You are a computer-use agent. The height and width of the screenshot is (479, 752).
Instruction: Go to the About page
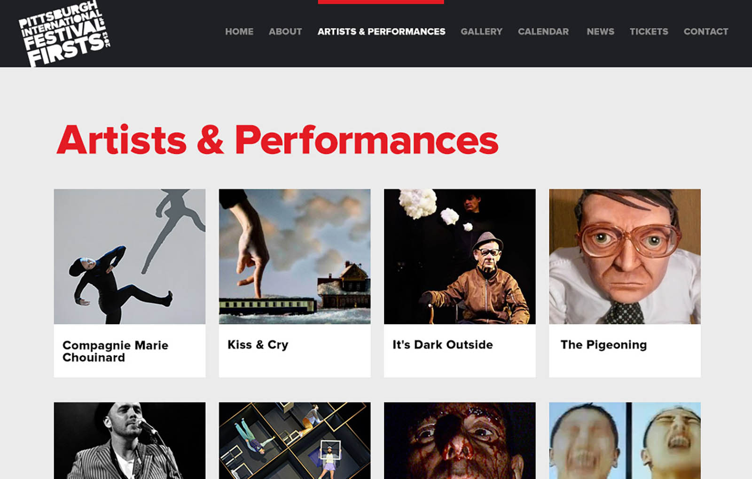(x=285, y=31)
